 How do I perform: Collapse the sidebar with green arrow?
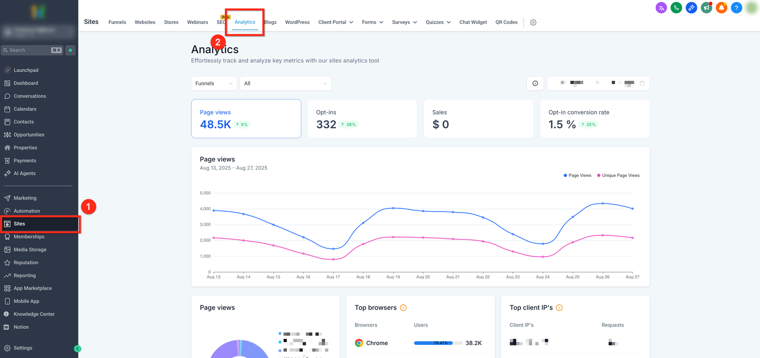tap(78, 349)
